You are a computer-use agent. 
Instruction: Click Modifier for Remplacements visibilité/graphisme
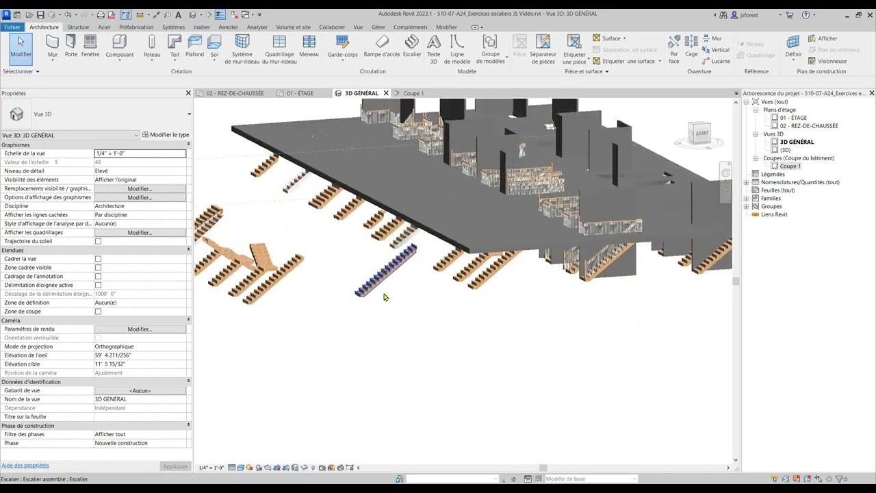pyautogui.click(x=140, y=188)
